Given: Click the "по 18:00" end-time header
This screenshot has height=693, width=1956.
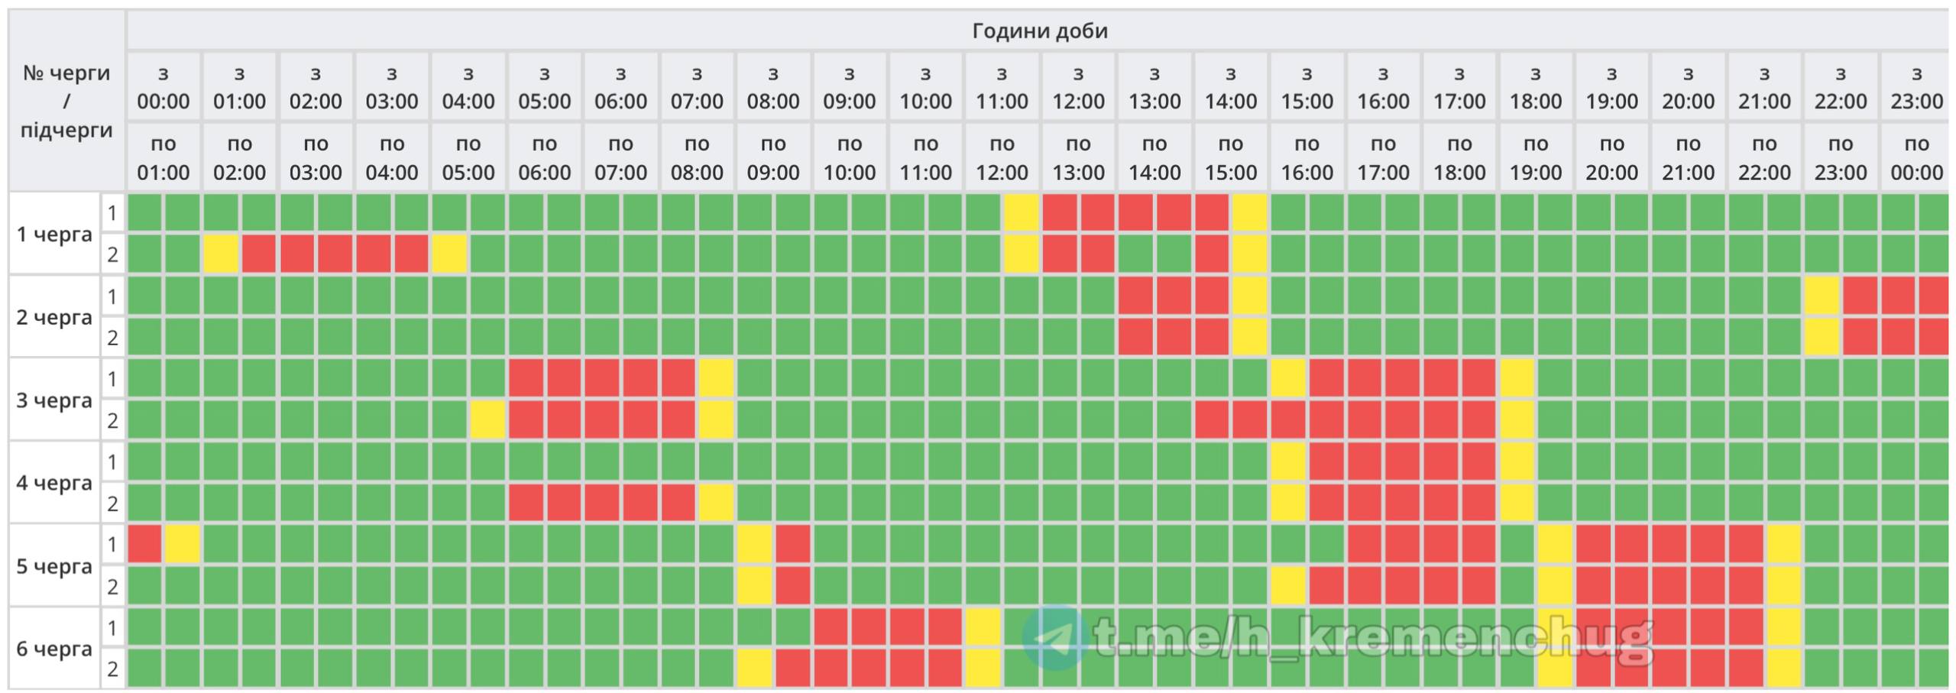Looking at the screenshot, I should point(1459,157).
